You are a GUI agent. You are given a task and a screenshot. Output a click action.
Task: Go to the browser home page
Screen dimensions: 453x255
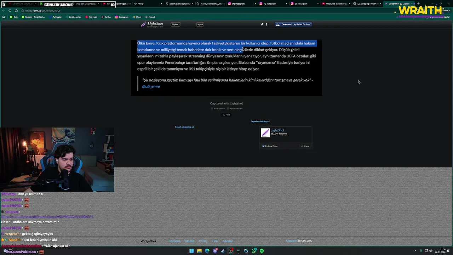[x=16, y=11]
